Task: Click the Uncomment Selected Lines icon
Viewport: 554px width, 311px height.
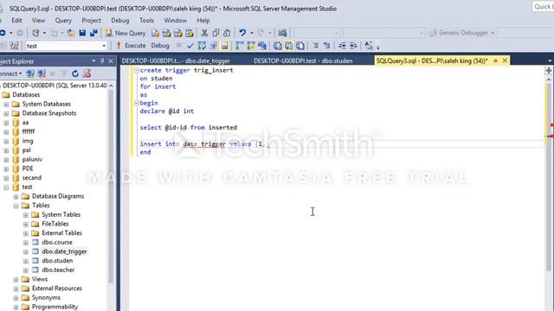Action: [327, 46]
